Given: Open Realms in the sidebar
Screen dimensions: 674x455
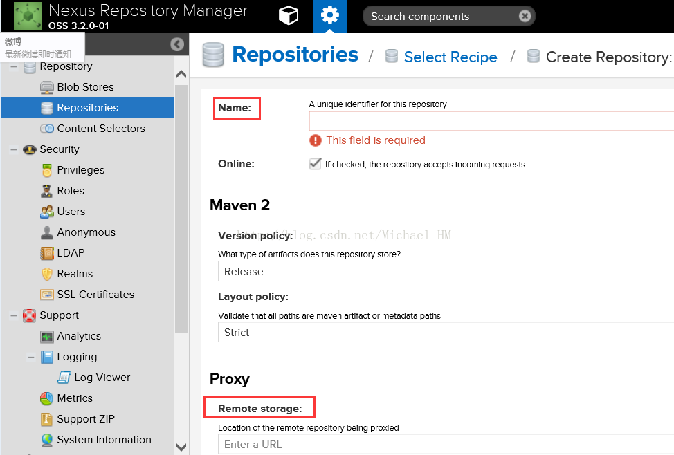Looking at the screenshot, I should tap(75, 274).
